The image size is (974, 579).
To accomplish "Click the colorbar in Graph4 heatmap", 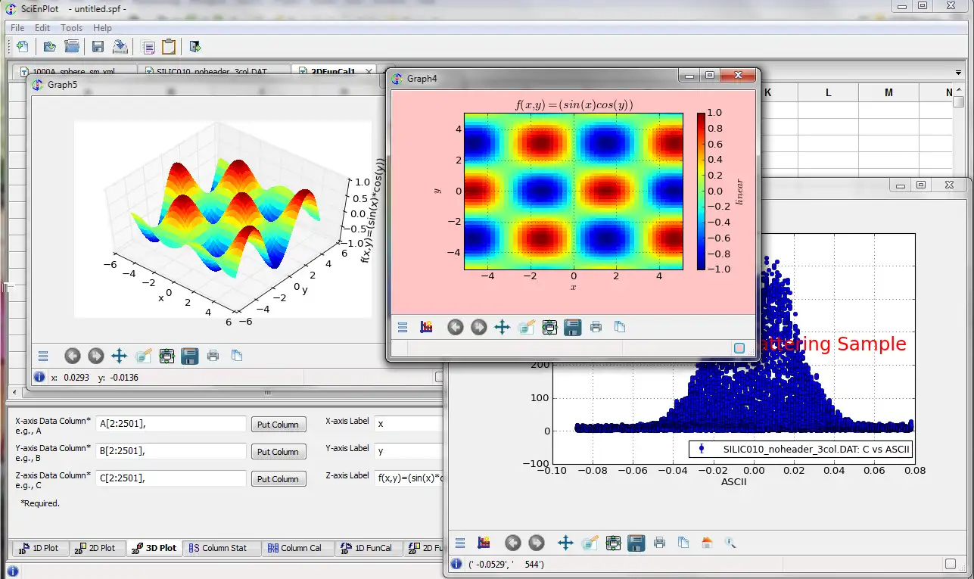I will point(701,191).
